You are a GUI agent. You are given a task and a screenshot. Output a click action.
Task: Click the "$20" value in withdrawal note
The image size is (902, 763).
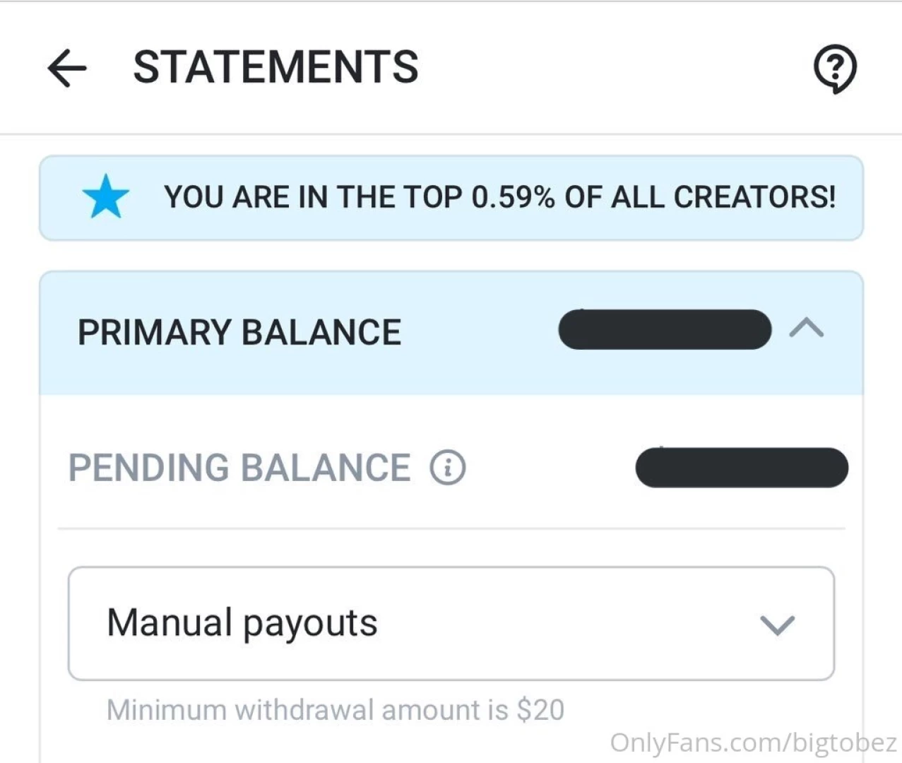click(x=540, y=709)
